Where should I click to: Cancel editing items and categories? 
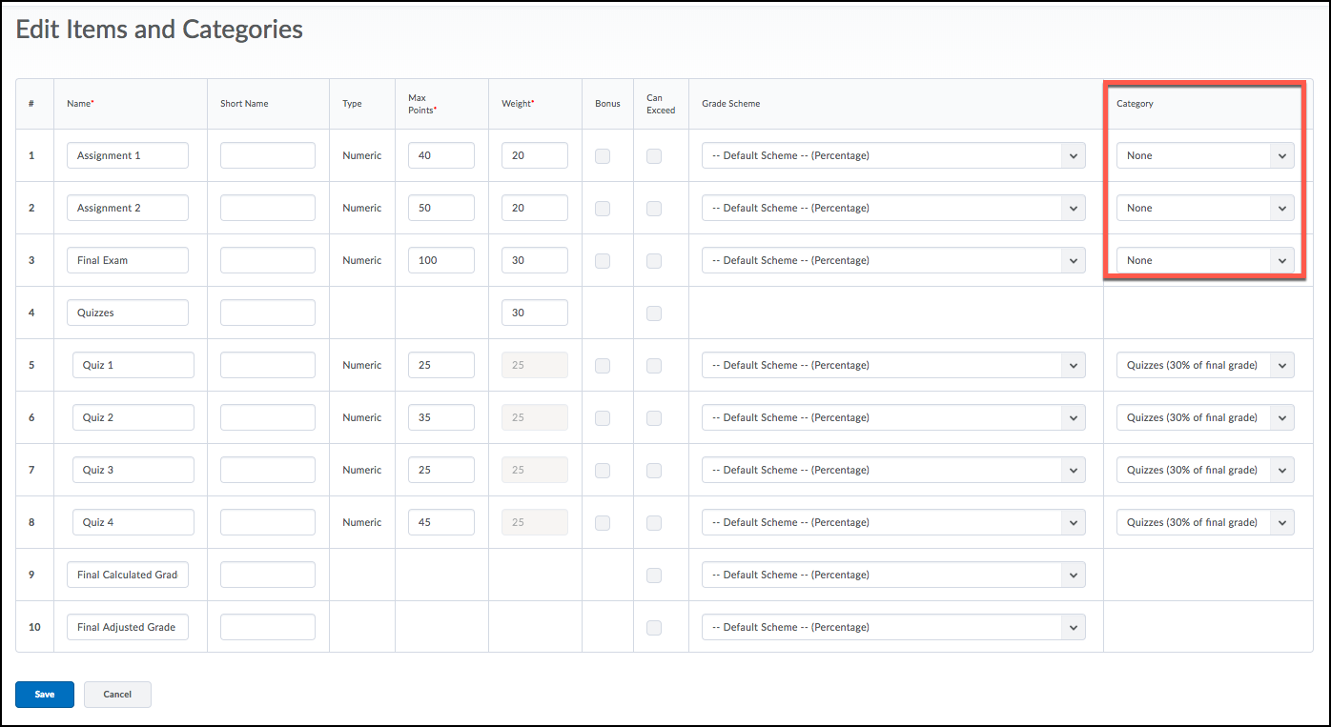click(x=117, y=695)
